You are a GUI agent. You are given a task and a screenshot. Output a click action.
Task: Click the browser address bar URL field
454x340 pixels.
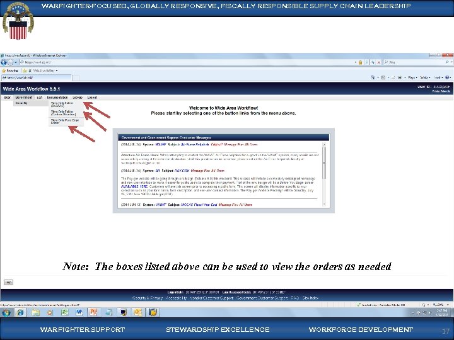pyautogui.click(x=188, y=62)
